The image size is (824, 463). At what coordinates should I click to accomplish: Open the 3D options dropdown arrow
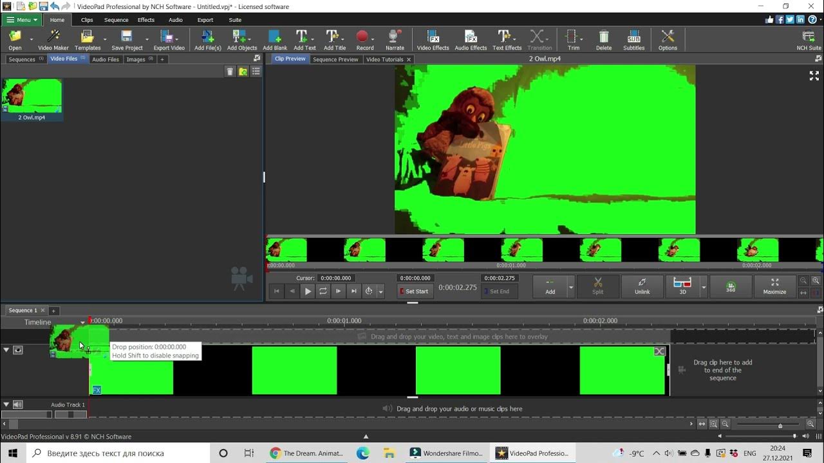pos(703,287)
